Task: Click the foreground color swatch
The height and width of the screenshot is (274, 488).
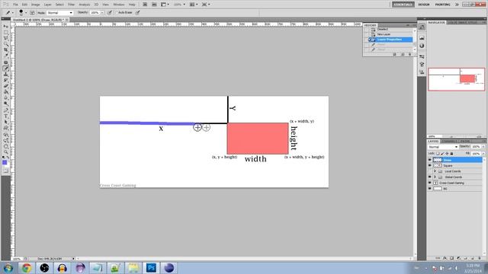Action: (5, 162)
